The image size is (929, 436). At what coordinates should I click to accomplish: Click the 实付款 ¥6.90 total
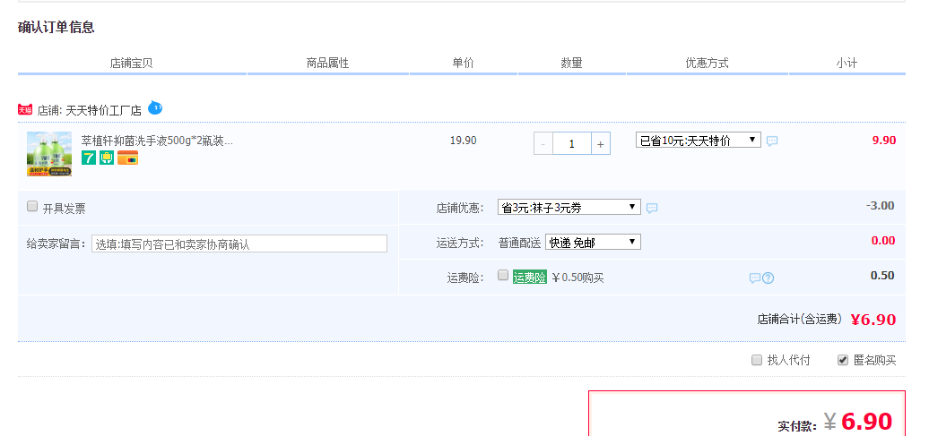coord(858,422)
